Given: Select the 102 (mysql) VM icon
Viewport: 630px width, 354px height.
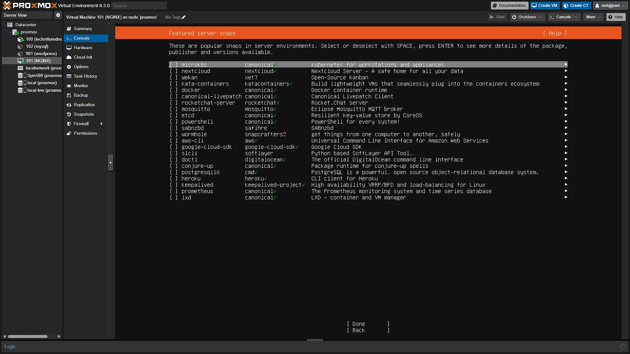Looking at the screenshot, I should click(20, 47).
